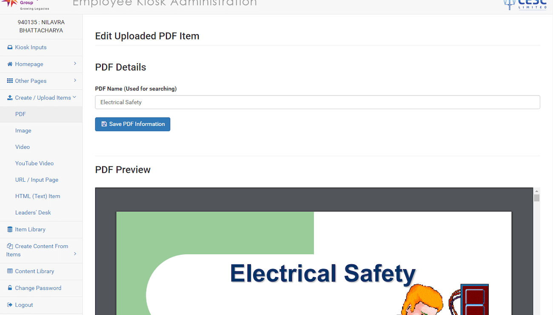Click the Homepage house icon
Viewport: 553px width, 315px height.
pyautogui.click(x=10, y=64)
